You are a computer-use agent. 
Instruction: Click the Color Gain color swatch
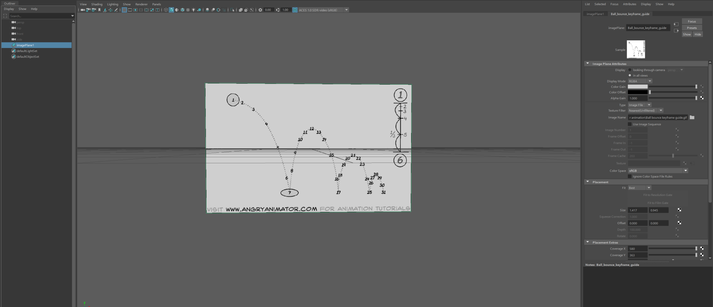pos(637,87)
